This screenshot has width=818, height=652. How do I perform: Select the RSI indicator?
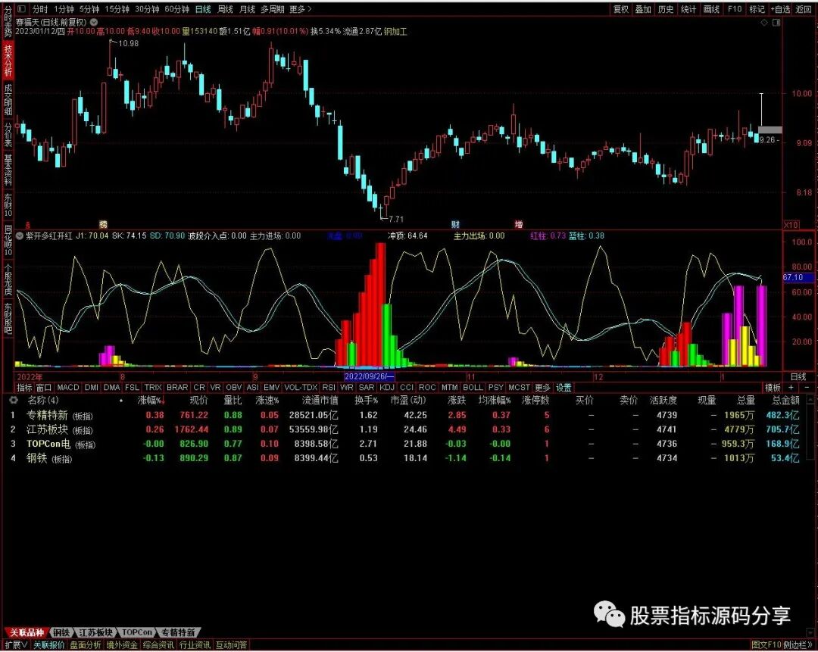coord(329,388)
